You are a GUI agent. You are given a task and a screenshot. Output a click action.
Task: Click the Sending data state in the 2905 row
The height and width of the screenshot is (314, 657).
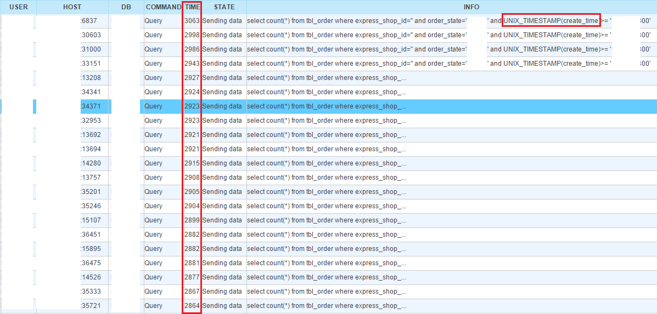tap(222, 192)
